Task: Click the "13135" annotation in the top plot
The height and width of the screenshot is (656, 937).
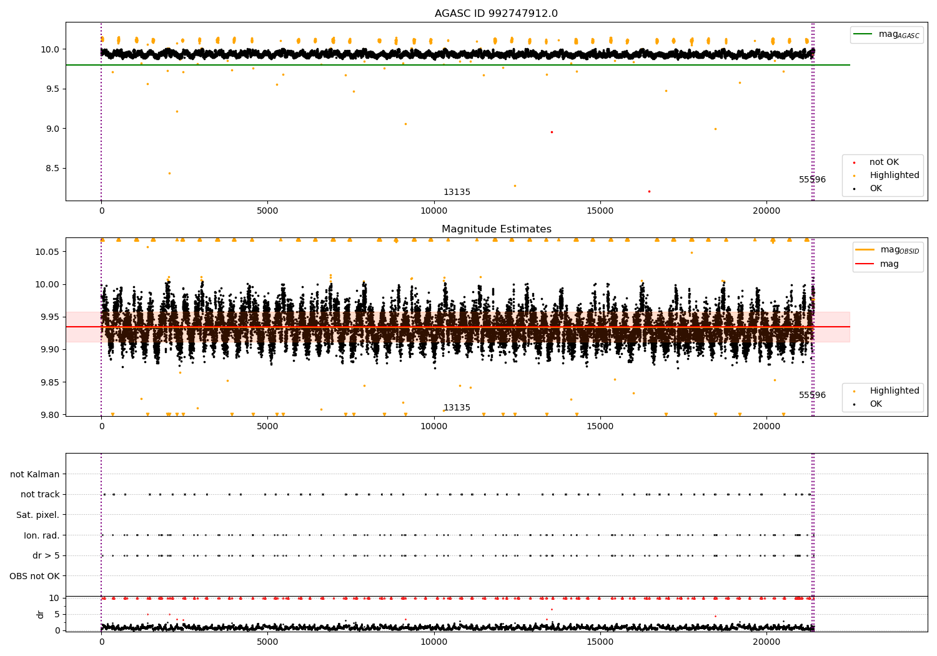Action: pos(457,192)
